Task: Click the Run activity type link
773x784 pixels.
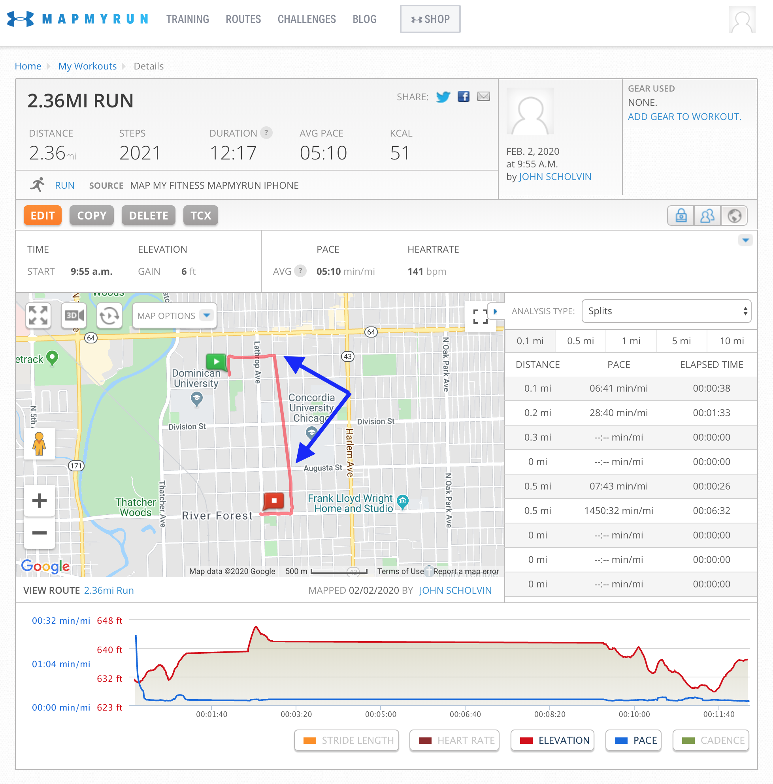Action: pos(64,186)
